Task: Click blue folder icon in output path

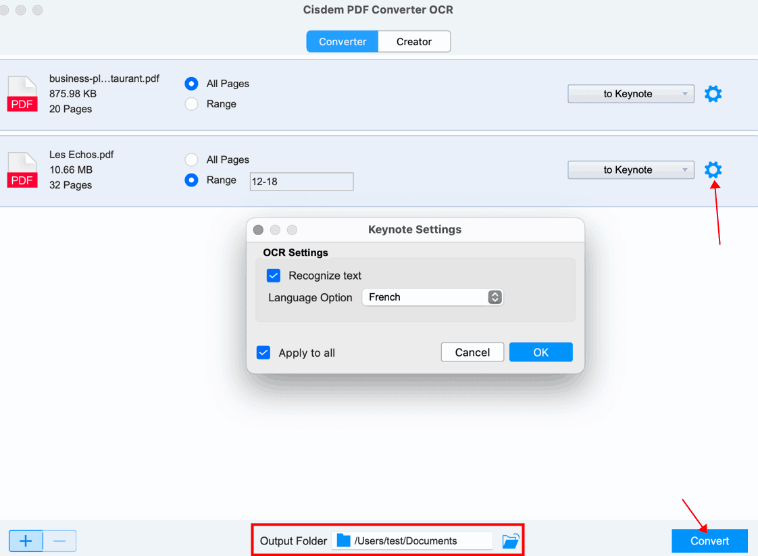Action: click(343, 540)
